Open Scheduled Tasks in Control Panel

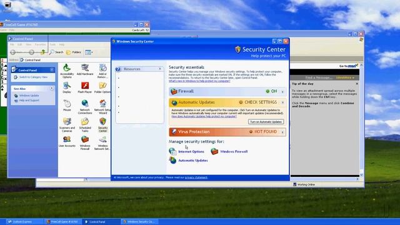[85, 125]
